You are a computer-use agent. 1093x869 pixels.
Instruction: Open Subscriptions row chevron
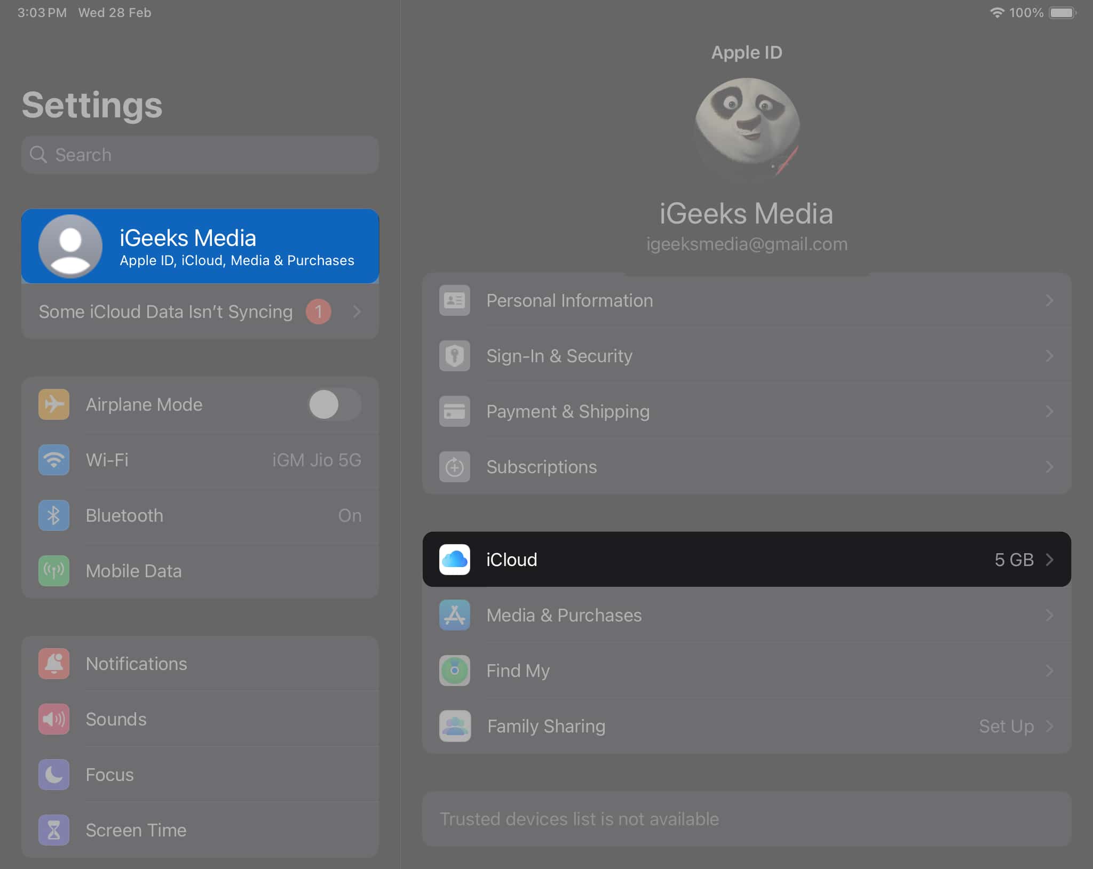[x=1049, y=467]
